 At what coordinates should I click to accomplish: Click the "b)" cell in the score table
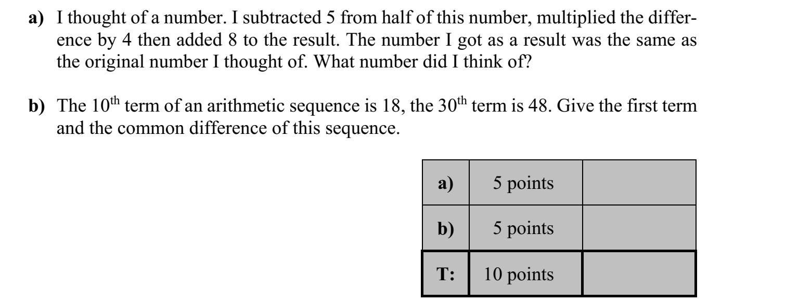(x=446, y=227)
